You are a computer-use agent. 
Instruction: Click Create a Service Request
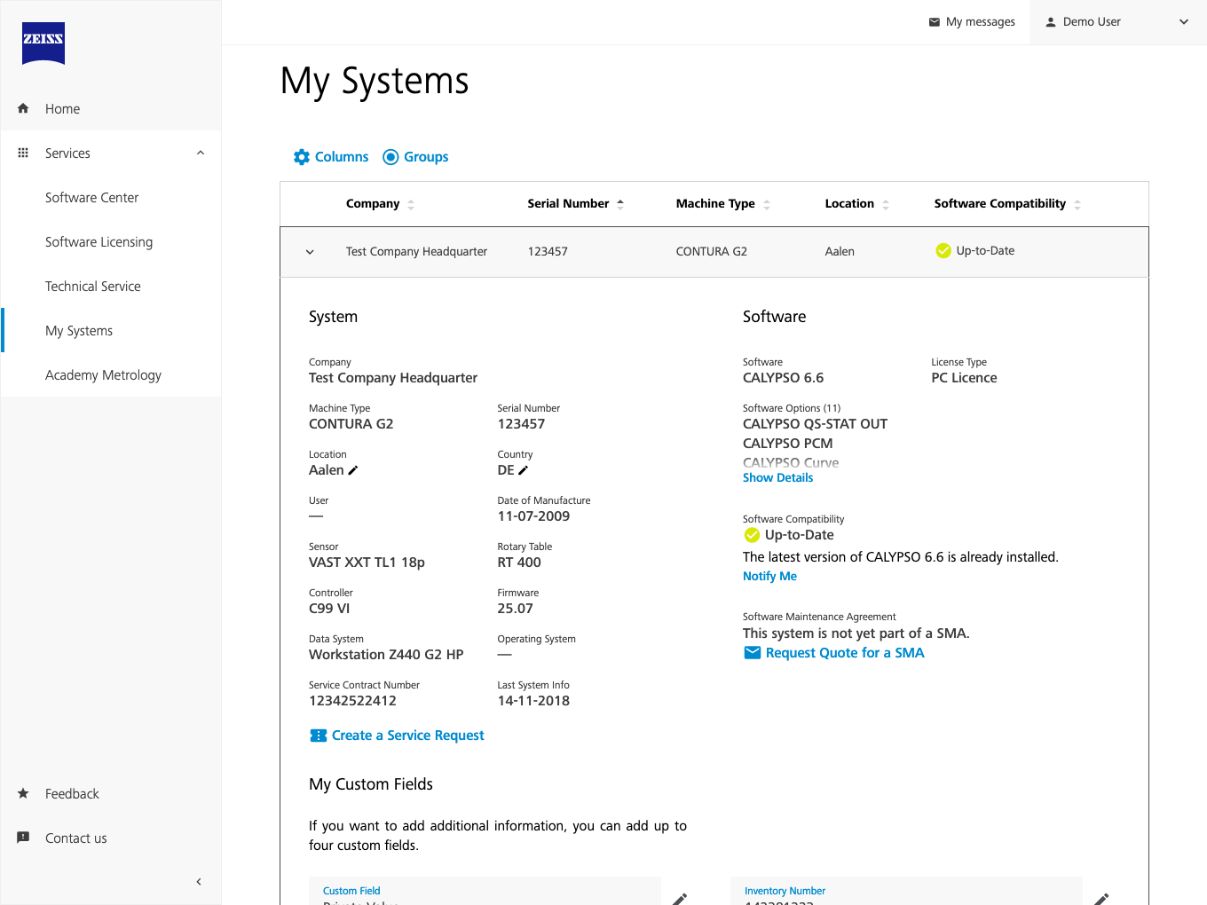[408, 736]
